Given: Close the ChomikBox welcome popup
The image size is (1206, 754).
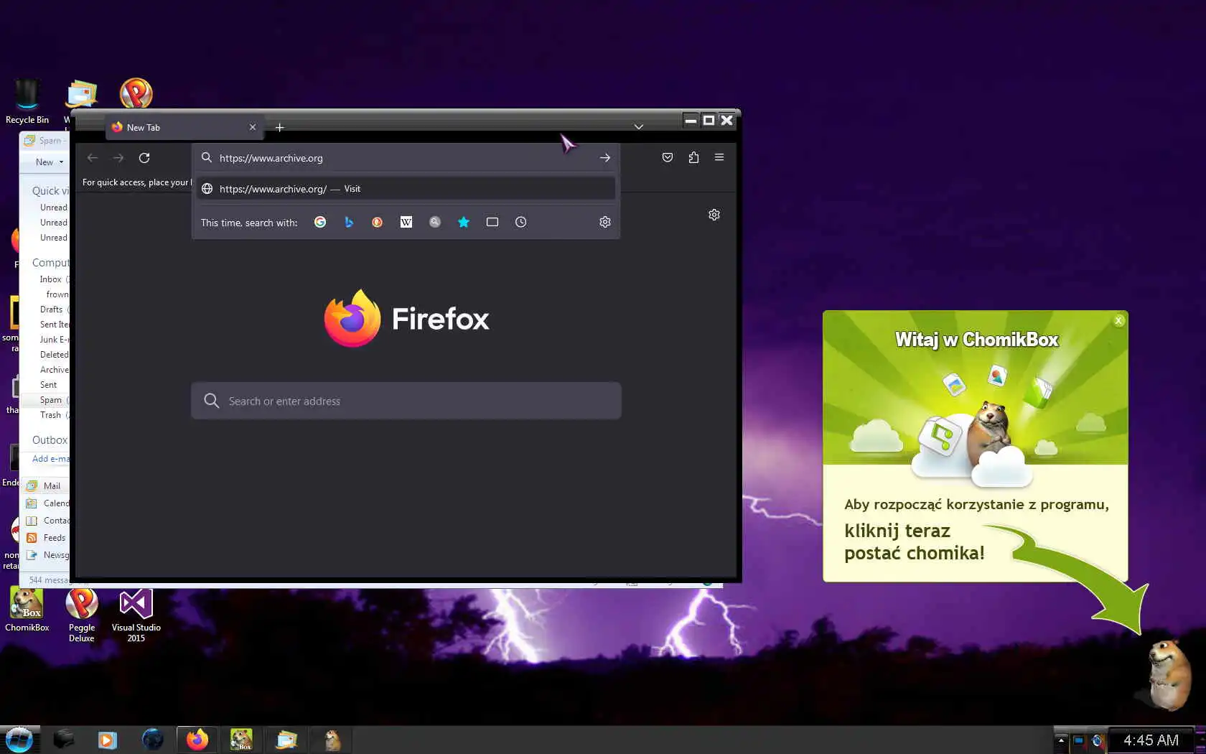Looking at the screenshot, I should [1118, 321].
